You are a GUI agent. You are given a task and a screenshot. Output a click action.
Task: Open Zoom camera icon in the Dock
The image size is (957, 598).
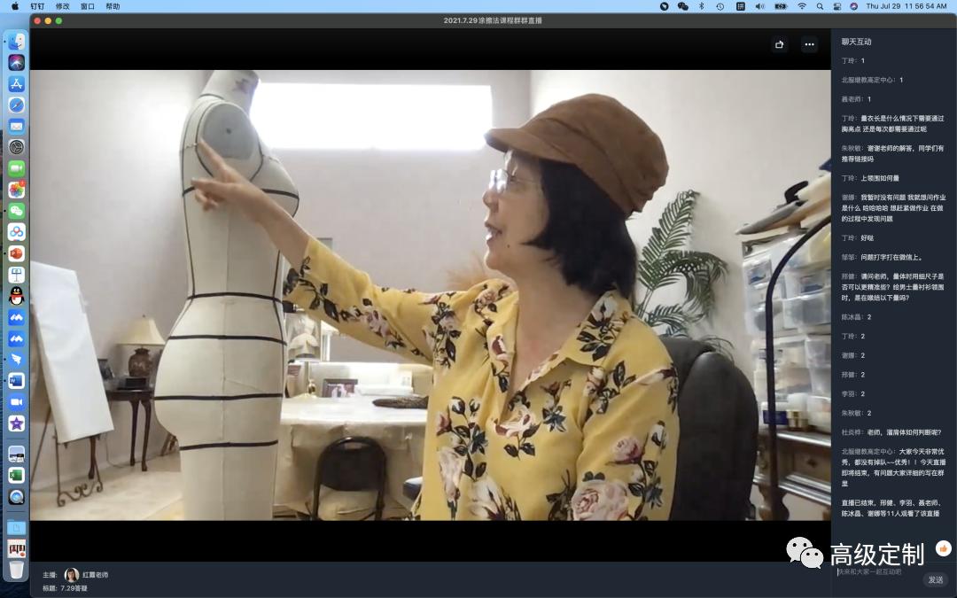click(17, 402)
